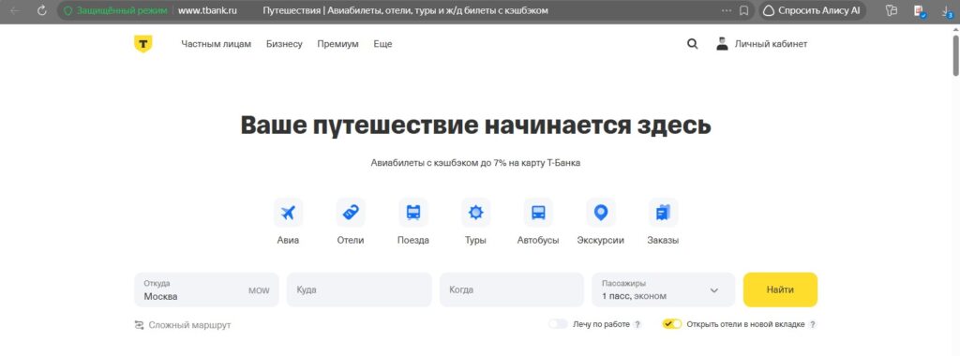Toggle the Лечу по работе switch
The width and height of the screenshot is (960, 356).
[x=558, y=324]
